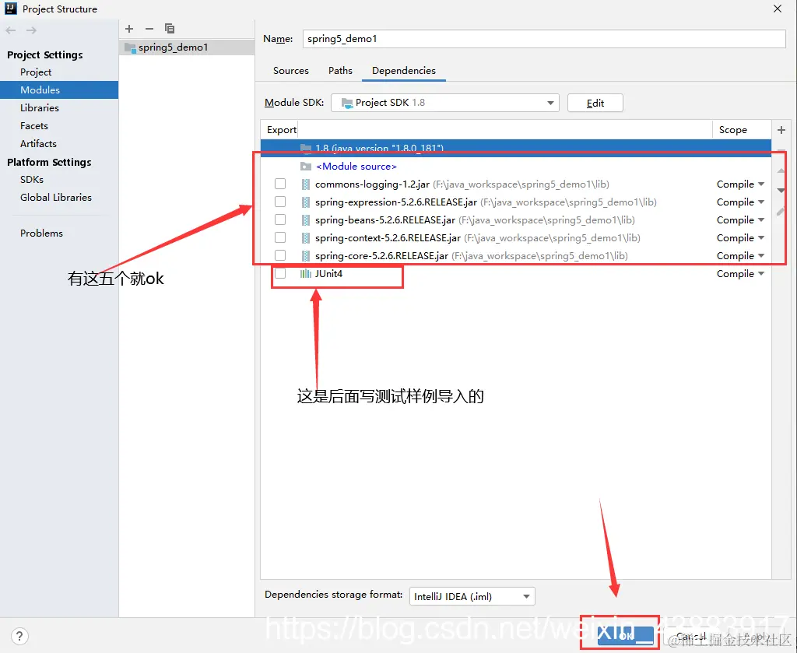
Task: Toggle export for spring-core-5.2.6.RELEASE.jar
Action: (x=280, y=255)
